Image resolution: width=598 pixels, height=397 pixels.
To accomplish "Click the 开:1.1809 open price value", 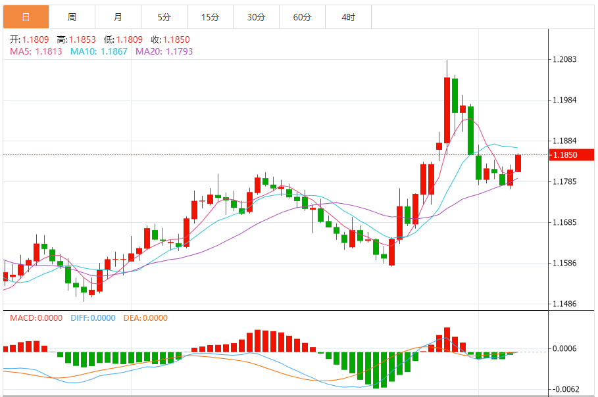I will point(30,39).
